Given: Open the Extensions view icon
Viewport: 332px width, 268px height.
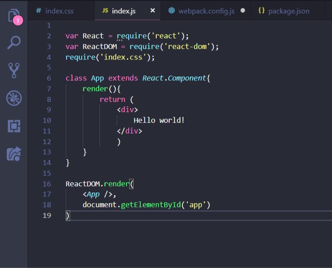Looking at the screenshot, I should pos(14,126).
